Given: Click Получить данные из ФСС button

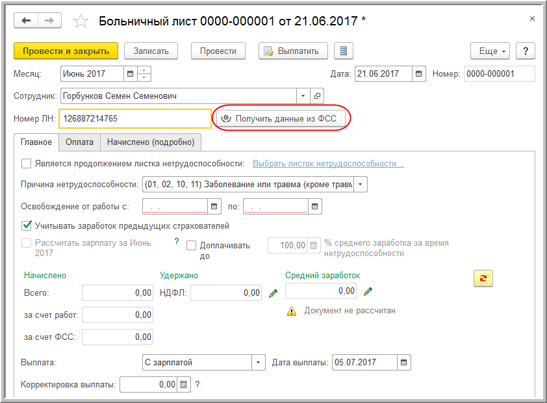Looking at the screenshot, I should click(282, 119).
